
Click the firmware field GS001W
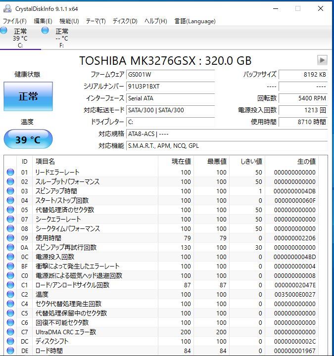(170, 75)
